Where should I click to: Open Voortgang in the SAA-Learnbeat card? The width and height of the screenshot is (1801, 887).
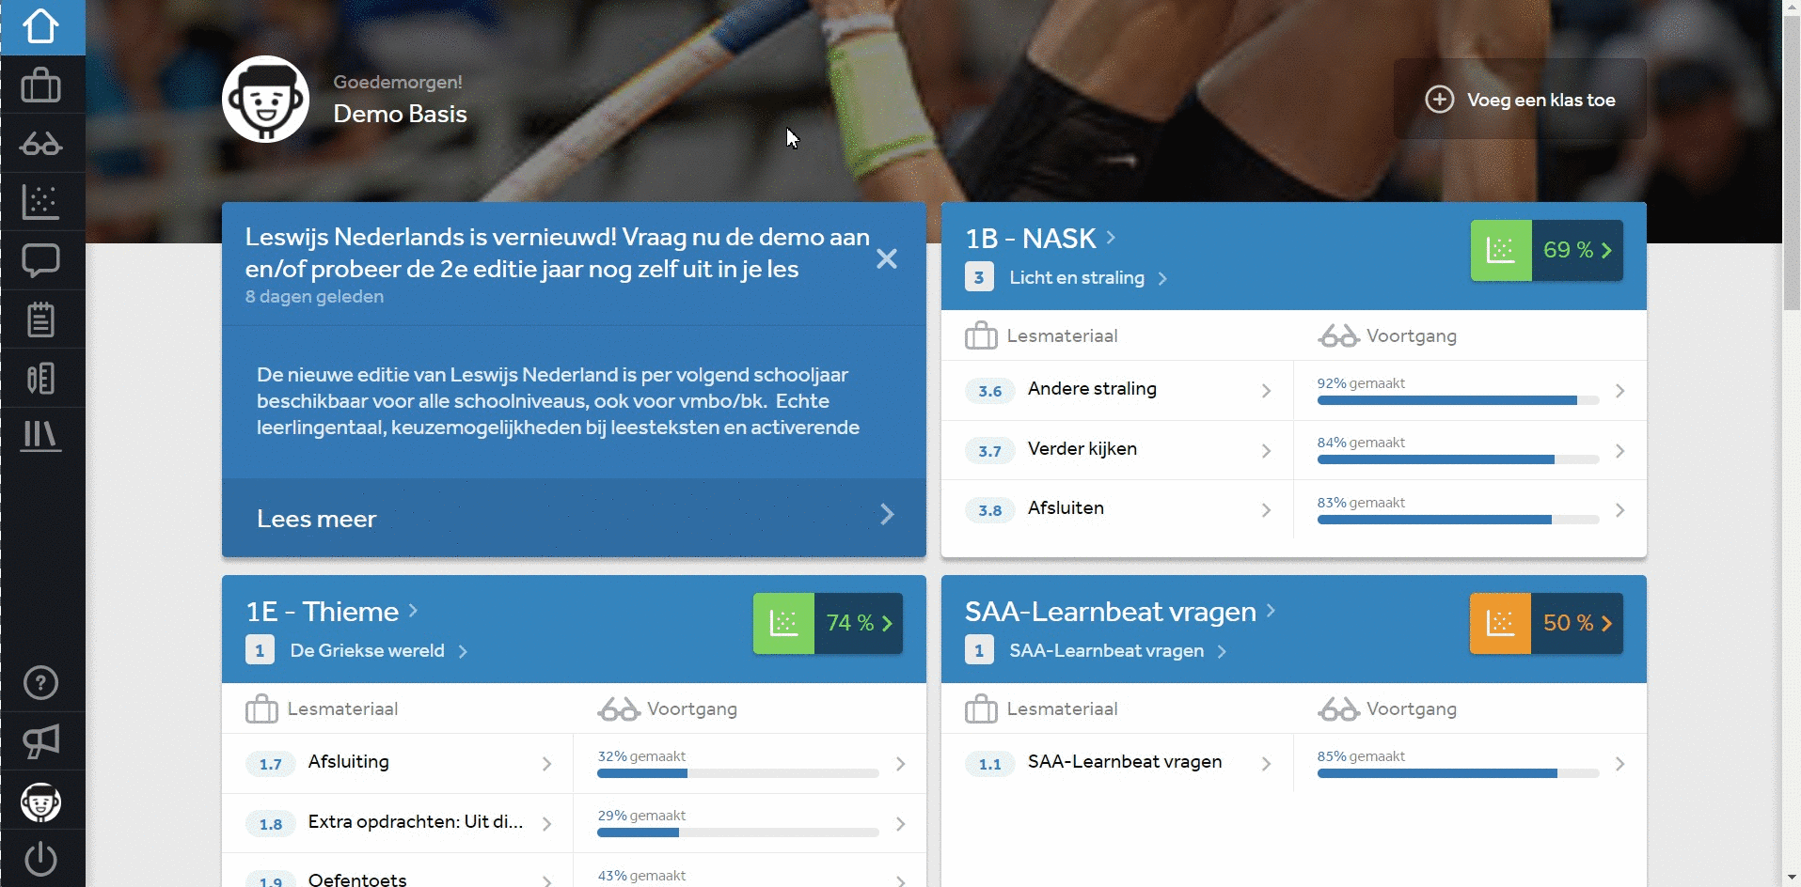coord(1388,708)
